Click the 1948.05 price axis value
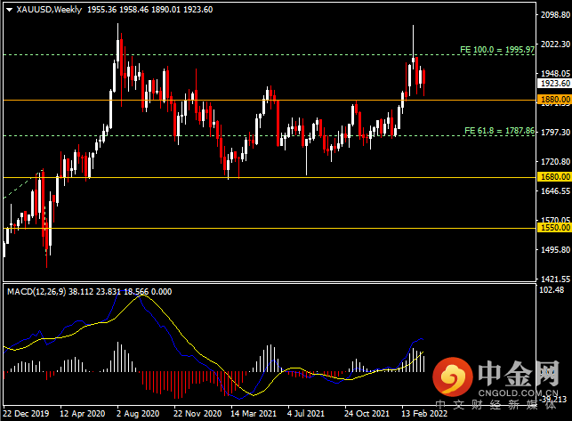 (x=555, y=73)
